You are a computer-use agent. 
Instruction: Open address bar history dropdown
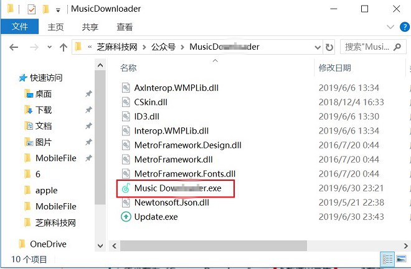318,47
